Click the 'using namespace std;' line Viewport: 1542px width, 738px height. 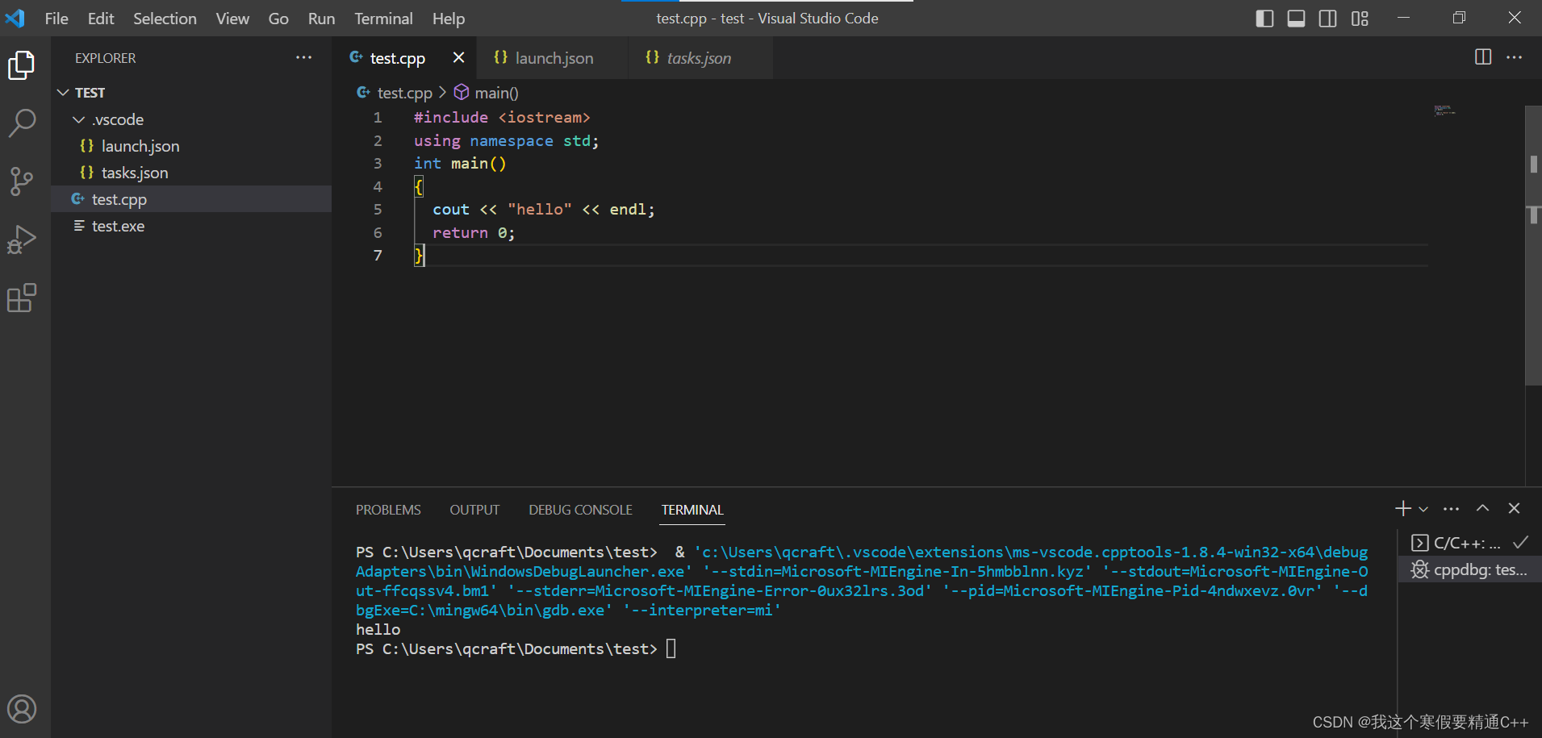pyautogui.click(x=507, y=141)
